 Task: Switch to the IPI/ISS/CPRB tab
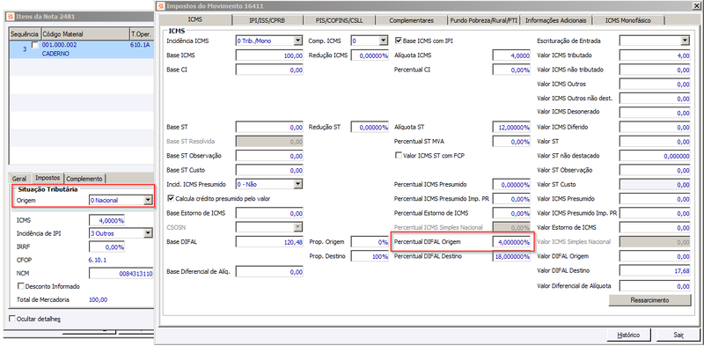pyautogui.click(x=268, y=20)
